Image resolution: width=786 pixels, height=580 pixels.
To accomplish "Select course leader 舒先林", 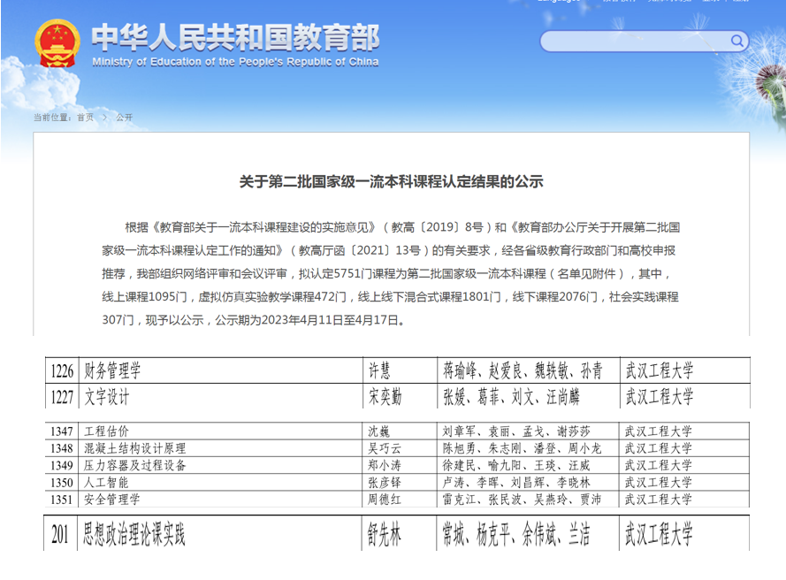I will 384,533.
